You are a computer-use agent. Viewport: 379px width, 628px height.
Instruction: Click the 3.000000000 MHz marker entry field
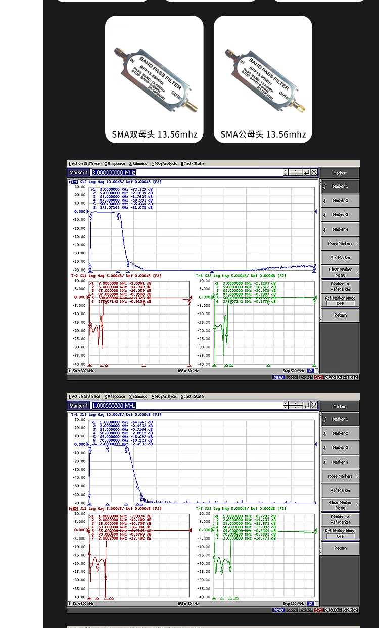[186, 172]
